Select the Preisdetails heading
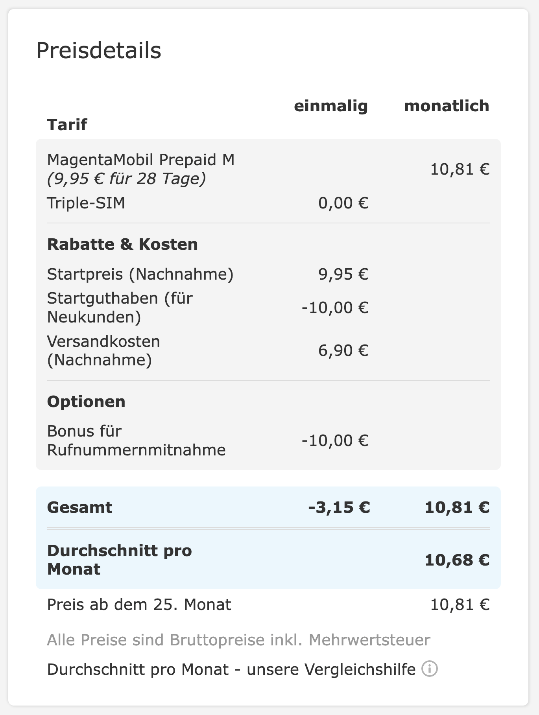 click(99, 51)
